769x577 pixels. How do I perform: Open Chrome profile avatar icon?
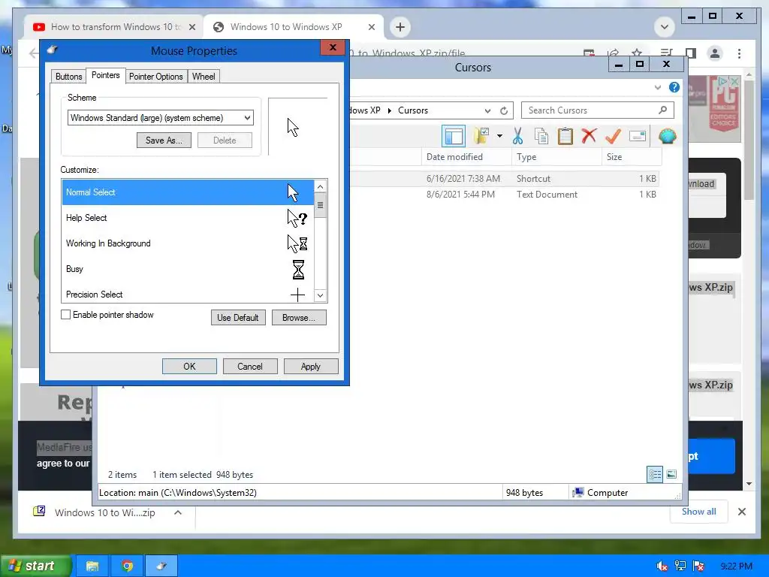tap(715, 53)
